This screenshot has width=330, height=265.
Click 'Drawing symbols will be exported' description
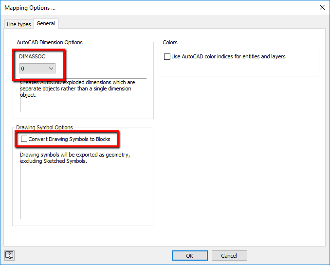click(75, 158)
